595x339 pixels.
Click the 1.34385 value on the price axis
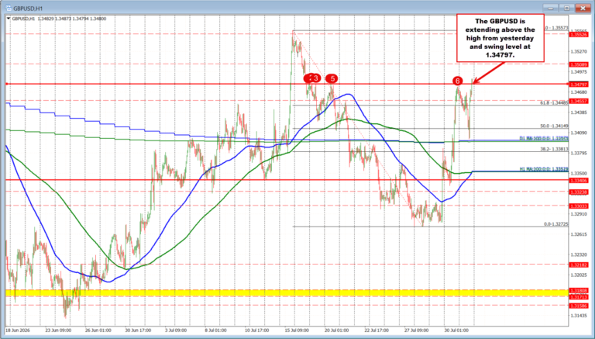tap(578, 112)
